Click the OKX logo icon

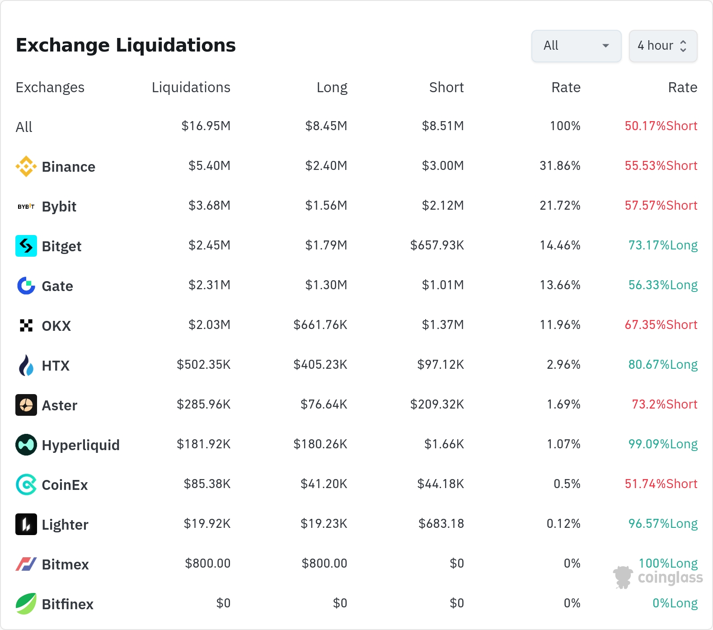pos(26,325)
